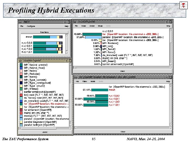The height and width of the screenshot is (142, 189).
Task: Click the 43.39% bar for n,c,t 1,0,0
Action: click(102, 102)
